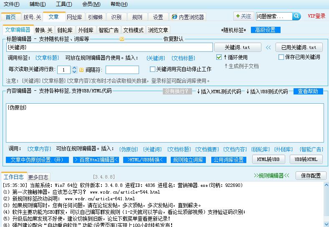Insert the {外链库} tag
The width and height of the screenshot is (329, 227).
[283, 149]
